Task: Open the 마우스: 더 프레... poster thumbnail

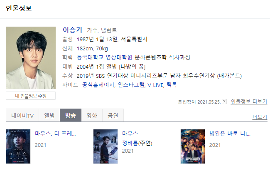Action: [18, 146]
